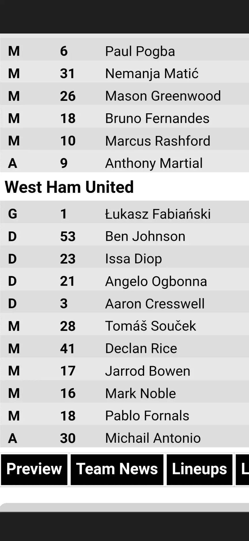Tap Anthony Martial's name
The width and height of the screenshot is (249, 541).
pos(154,163)
